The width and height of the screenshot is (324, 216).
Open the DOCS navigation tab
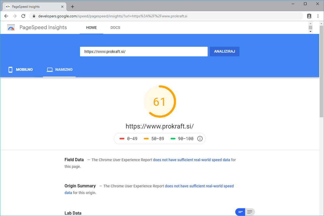pyautogui.click(x=115, y=28)
